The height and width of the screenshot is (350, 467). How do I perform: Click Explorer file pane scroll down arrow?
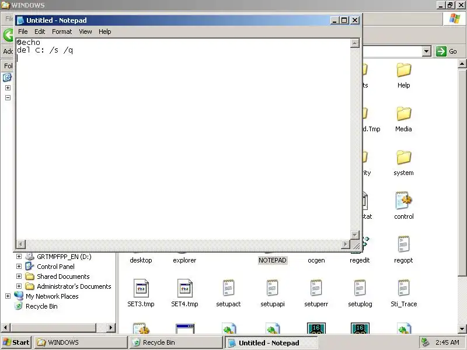coord(462,329)
